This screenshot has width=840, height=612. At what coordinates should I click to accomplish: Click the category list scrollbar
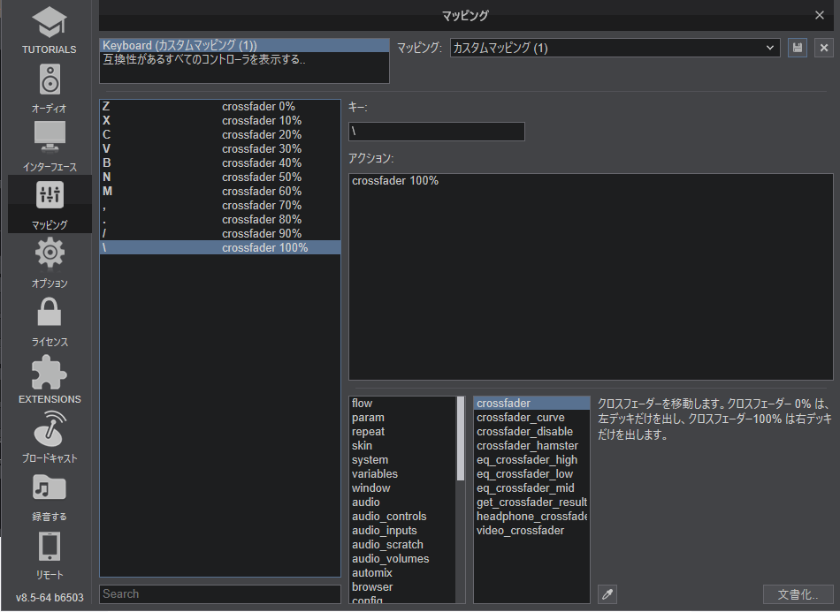click(x=460, y=439)
